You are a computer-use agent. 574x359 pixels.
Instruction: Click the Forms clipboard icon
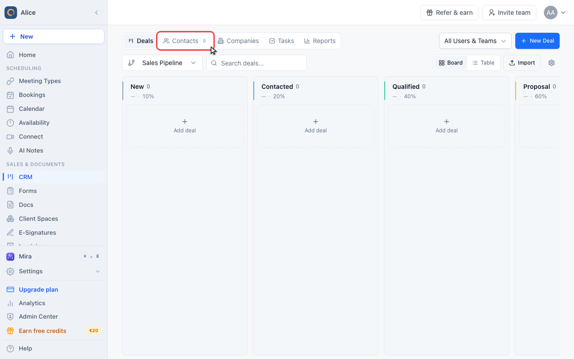(x=10, y=191)
